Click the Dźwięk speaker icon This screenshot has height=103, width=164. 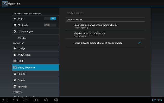click(15, 48)
